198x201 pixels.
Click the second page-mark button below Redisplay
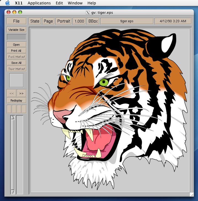14,109
